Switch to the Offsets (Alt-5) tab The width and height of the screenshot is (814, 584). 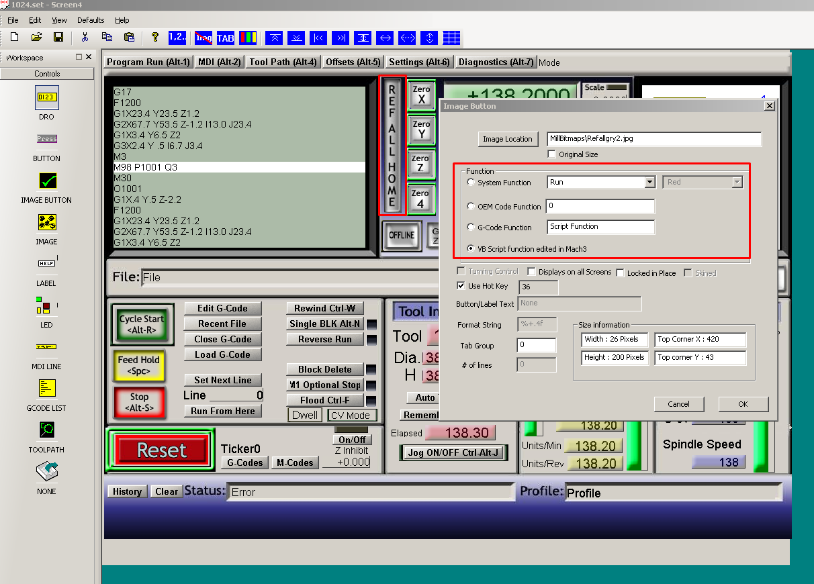353,62
